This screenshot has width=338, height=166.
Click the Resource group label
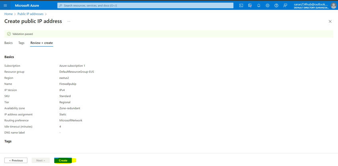(14, 72)
